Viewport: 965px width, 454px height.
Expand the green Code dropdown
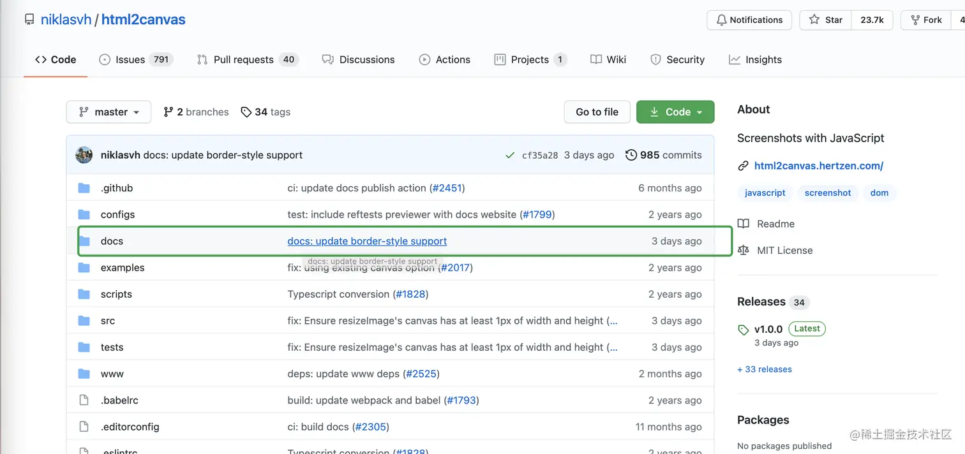[x=675, y=112]
